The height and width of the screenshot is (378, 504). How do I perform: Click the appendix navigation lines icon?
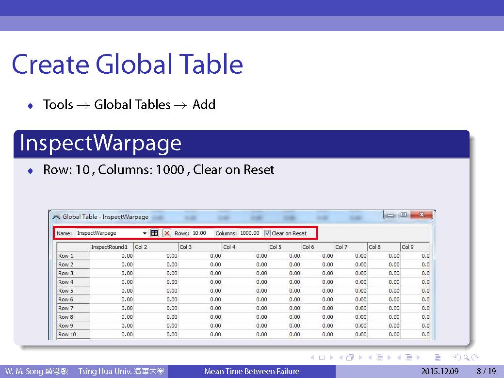tap(437, 358)
